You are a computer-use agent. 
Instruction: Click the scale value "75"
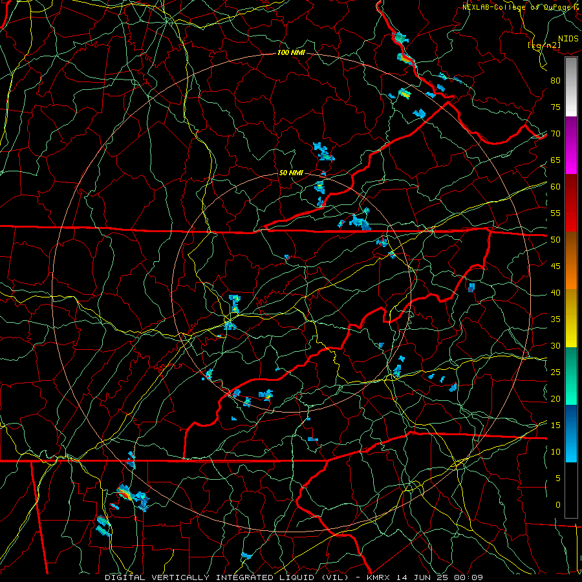tap(555, 107)
